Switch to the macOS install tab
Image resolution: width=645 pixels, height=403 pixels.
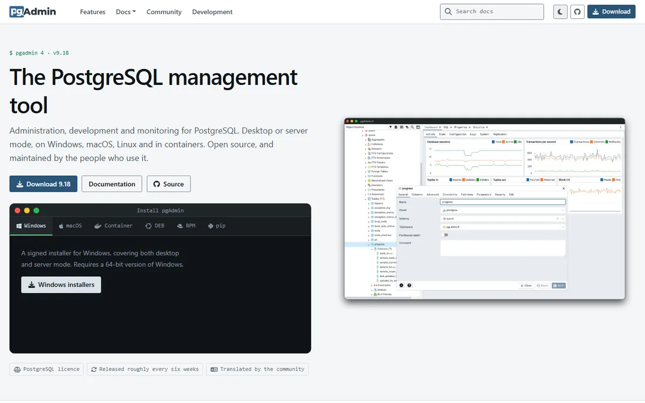(70, 226)
